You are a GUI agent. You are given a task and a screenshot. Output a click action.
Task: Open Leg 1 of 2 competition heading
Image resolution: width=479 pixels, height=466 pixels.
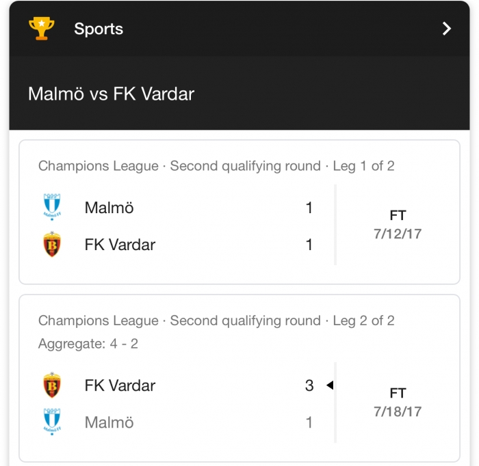216,166
